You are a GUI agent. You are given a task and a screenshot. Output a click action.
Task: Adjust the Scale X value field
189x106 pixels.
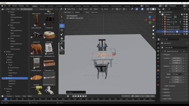coord(177,77)
